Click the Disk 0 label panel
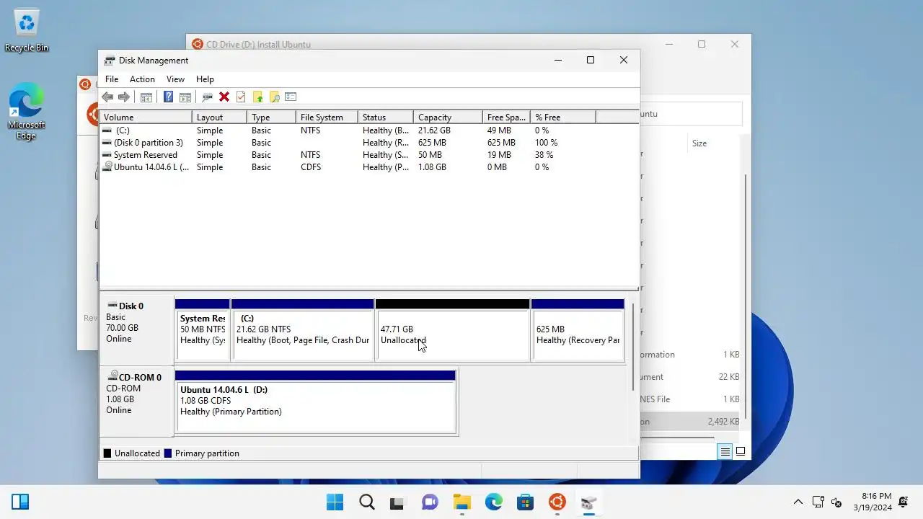 (x=137, y=330)
